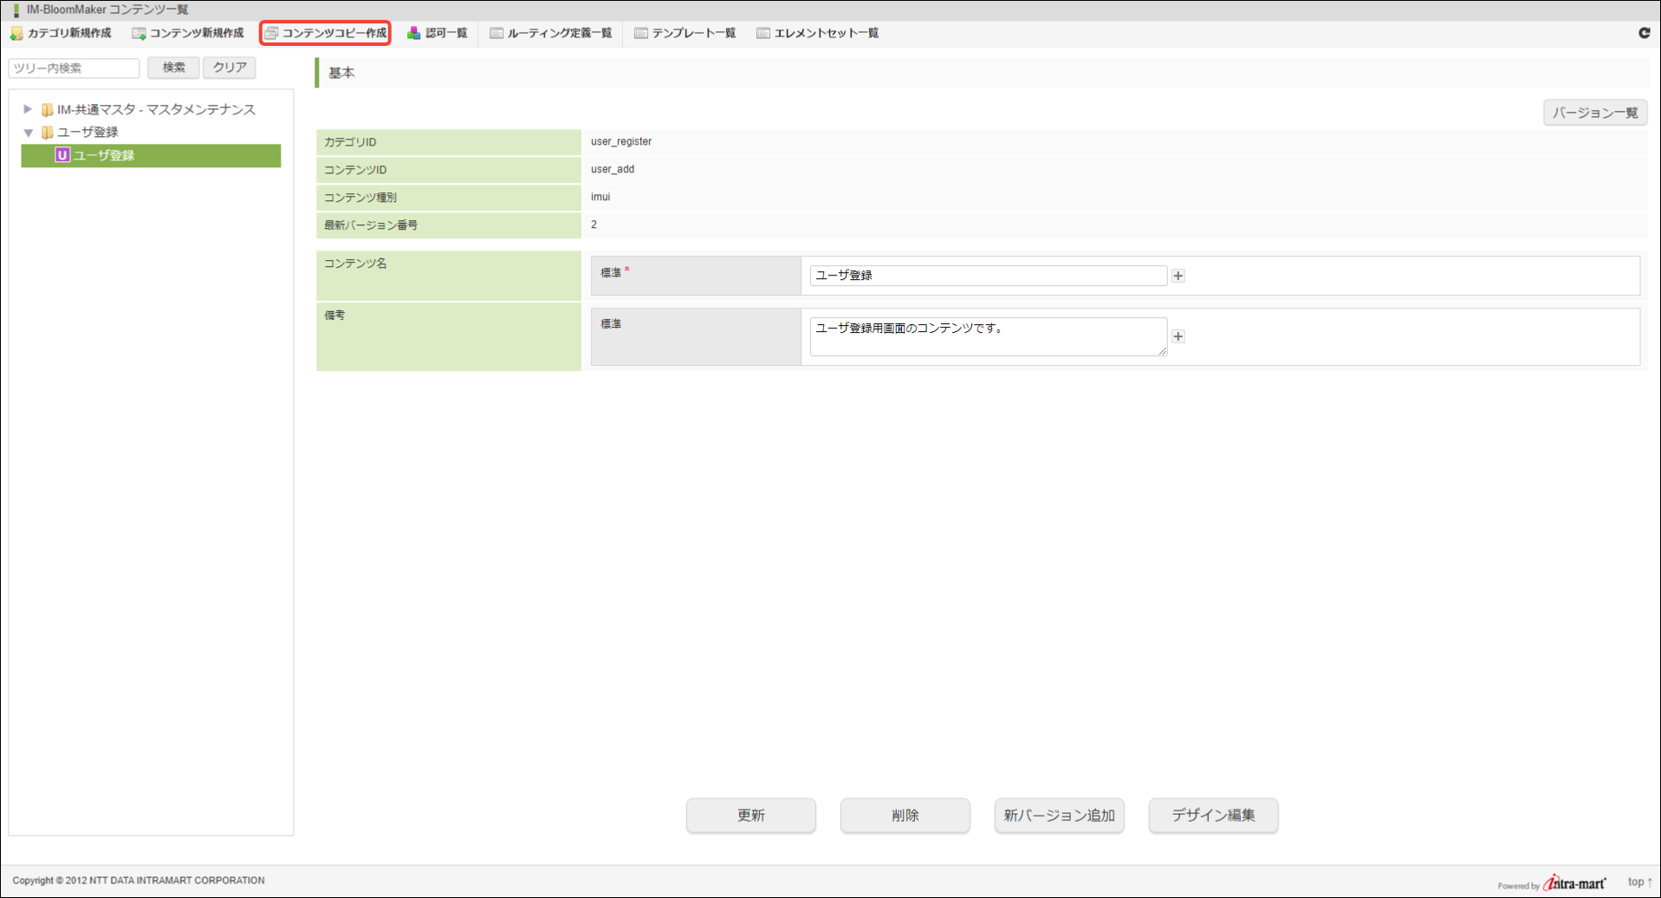Click 新バージョン追加 button

(x=1060, y=815)
